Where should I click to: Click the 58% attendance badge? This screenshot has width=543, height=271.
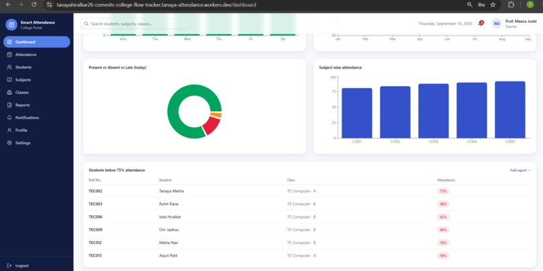point(443,204)
